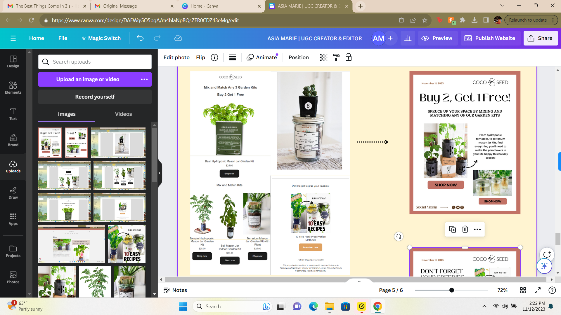Open the insights bar chart icon
561x315 pixels.
click(408, 38)
